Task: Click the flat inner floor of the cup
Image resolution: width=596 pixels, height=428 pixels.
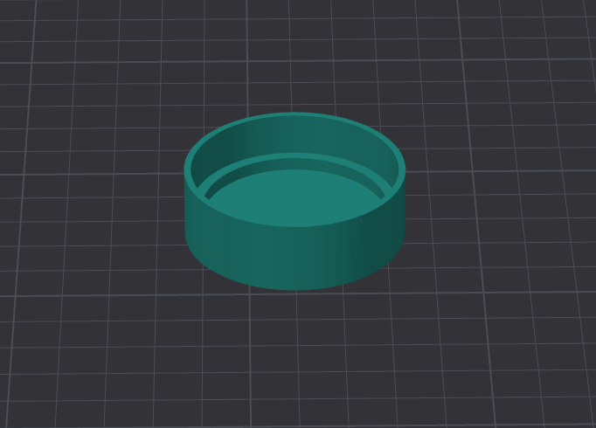Action: (x=295, y=197)
